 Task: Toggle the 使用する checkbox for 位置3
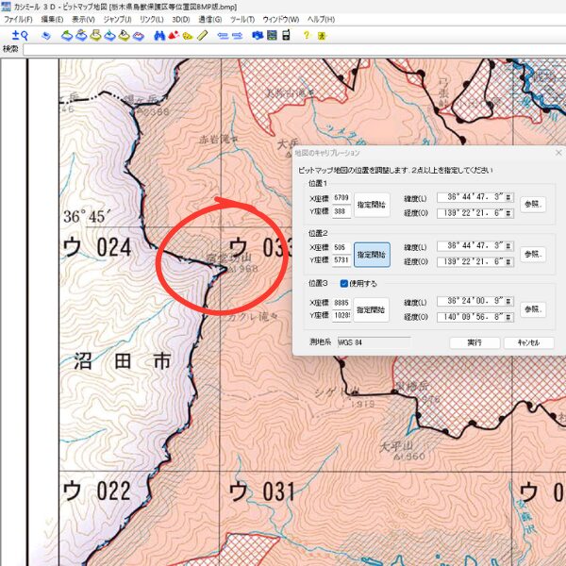343,283
